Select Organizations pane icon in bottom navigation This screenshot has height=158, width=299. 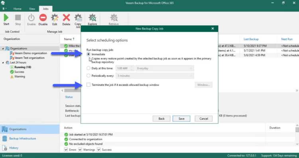4,129
